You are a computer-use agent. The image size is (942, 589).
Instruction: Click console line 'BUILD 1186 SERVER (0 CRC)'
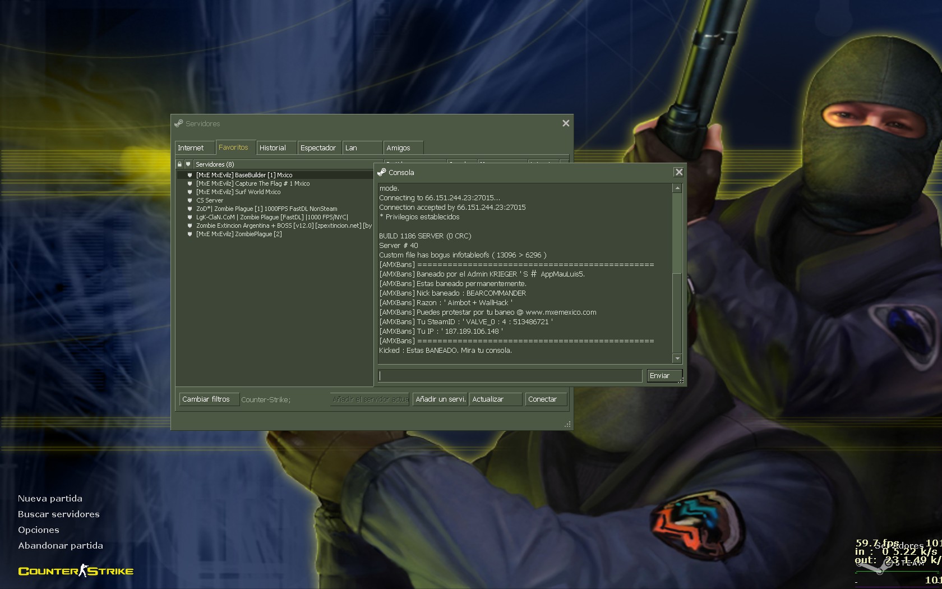pos(425,236)
